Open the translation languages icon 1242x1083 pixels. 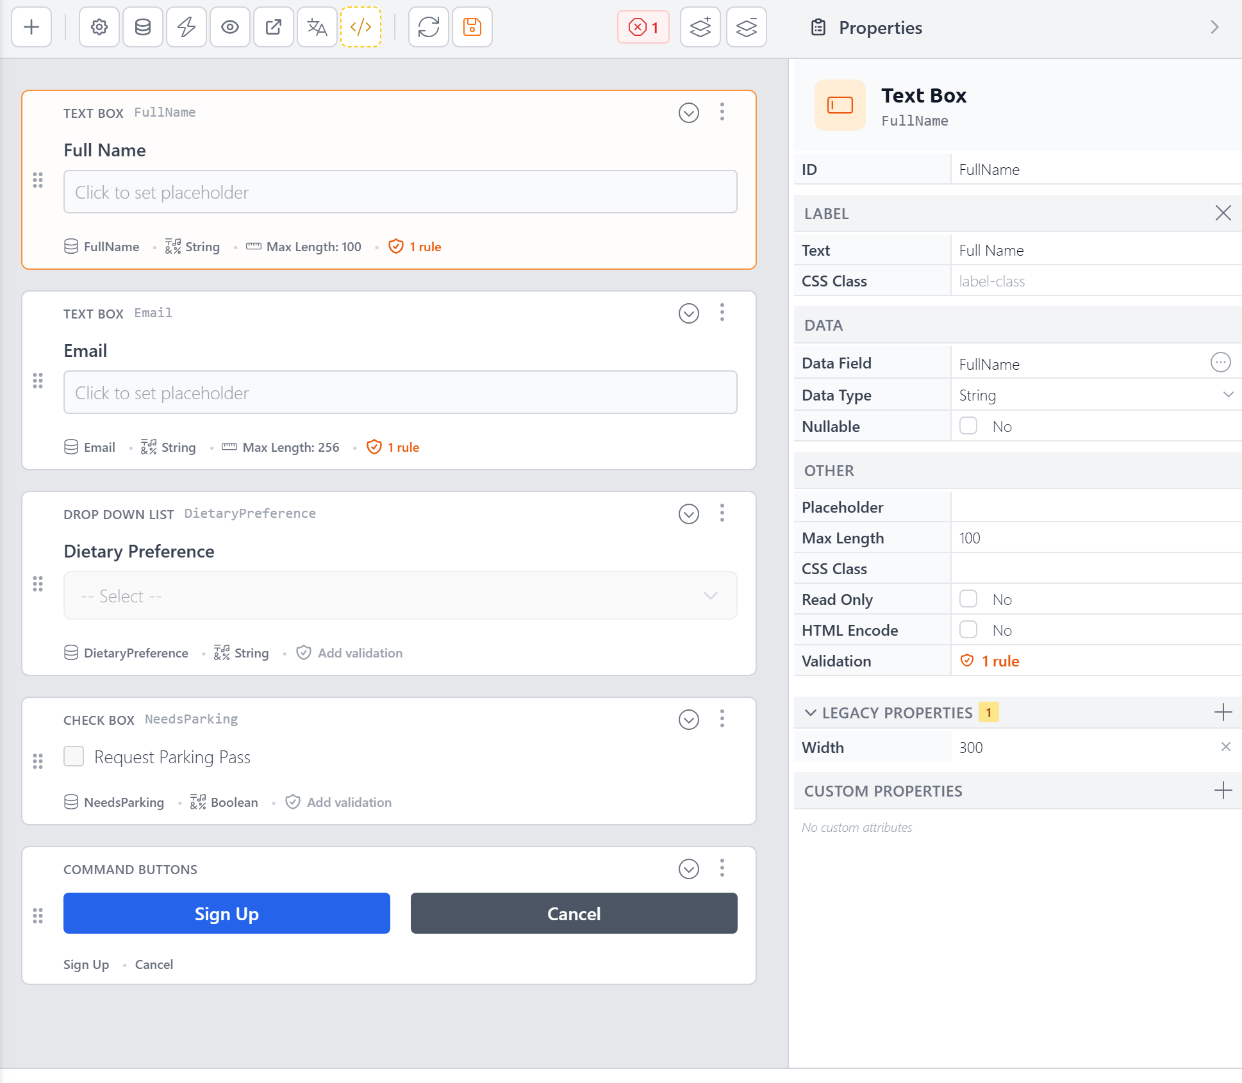tap(317, 27)
